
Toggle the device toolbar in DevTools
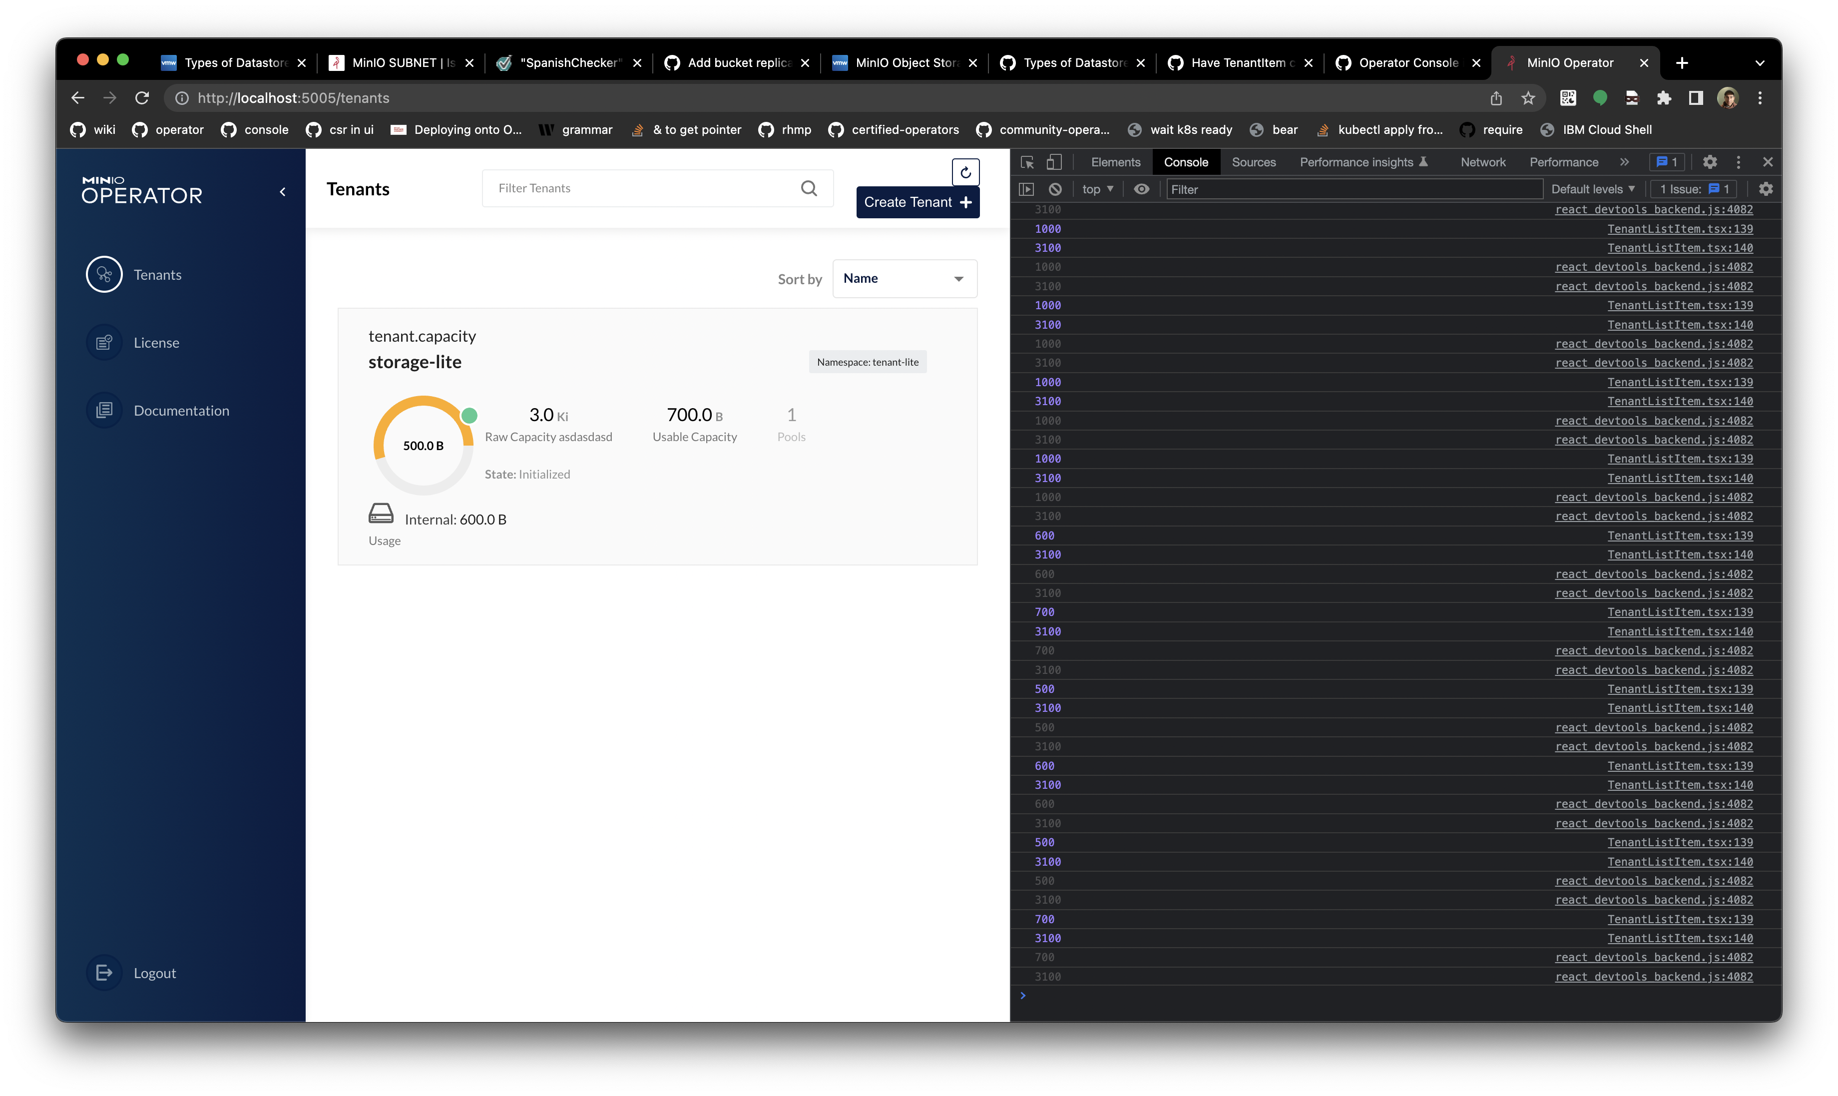1054,162
